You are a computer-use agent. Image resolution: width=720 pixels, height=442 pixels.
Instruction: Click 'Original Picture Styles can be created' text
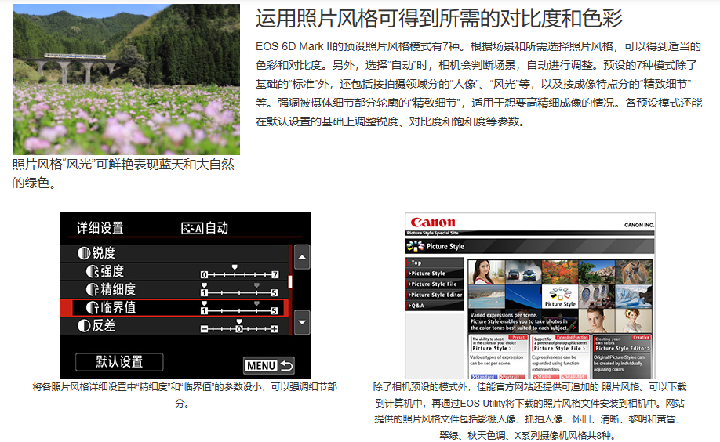(x=619, y=363)
